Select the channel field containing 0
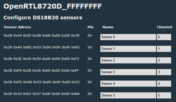 point(164,37)
